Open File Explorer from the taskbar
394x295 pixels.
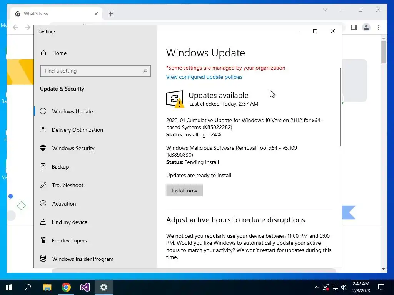click(47, 287)
